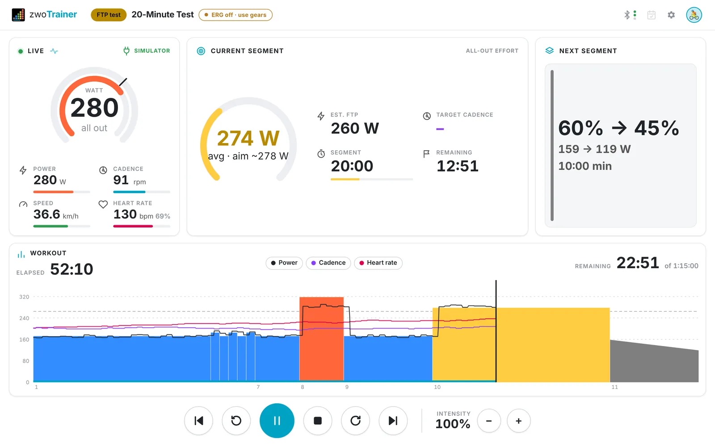Open the cyclist profile avatar

click(694, 15)
